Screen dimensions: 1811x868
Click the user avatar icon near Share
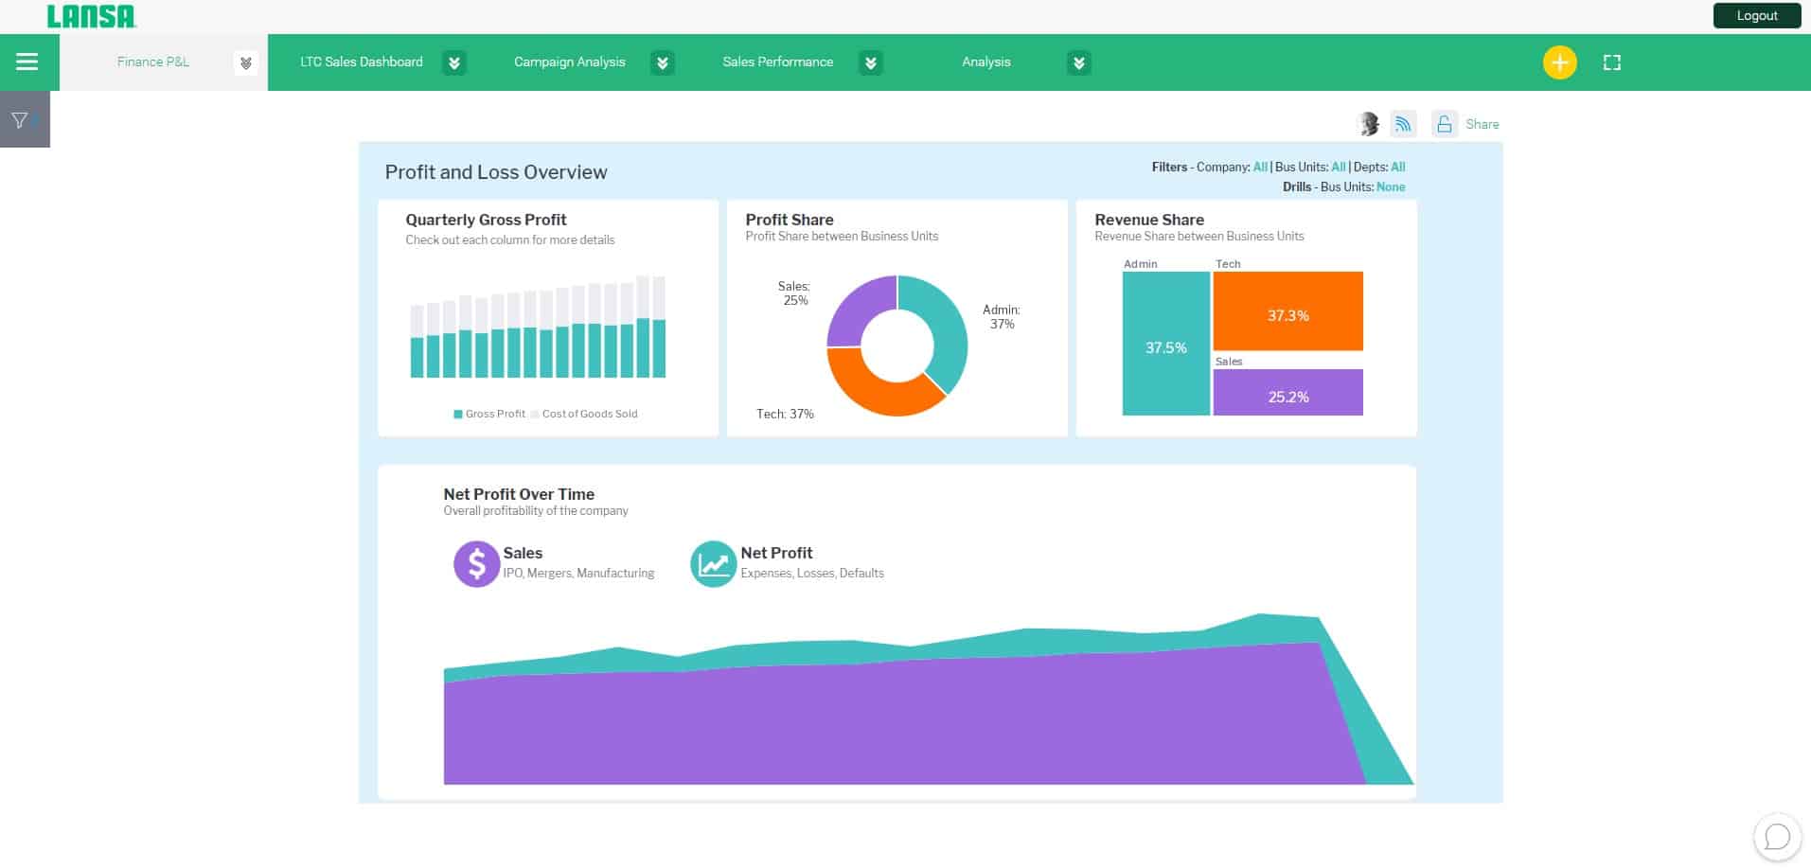[1368, 123]
